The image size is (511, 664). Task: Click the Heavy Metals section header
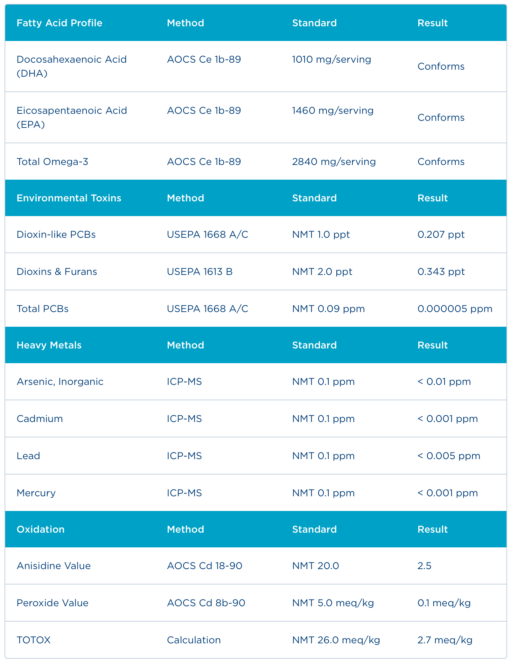coord(49,345)
